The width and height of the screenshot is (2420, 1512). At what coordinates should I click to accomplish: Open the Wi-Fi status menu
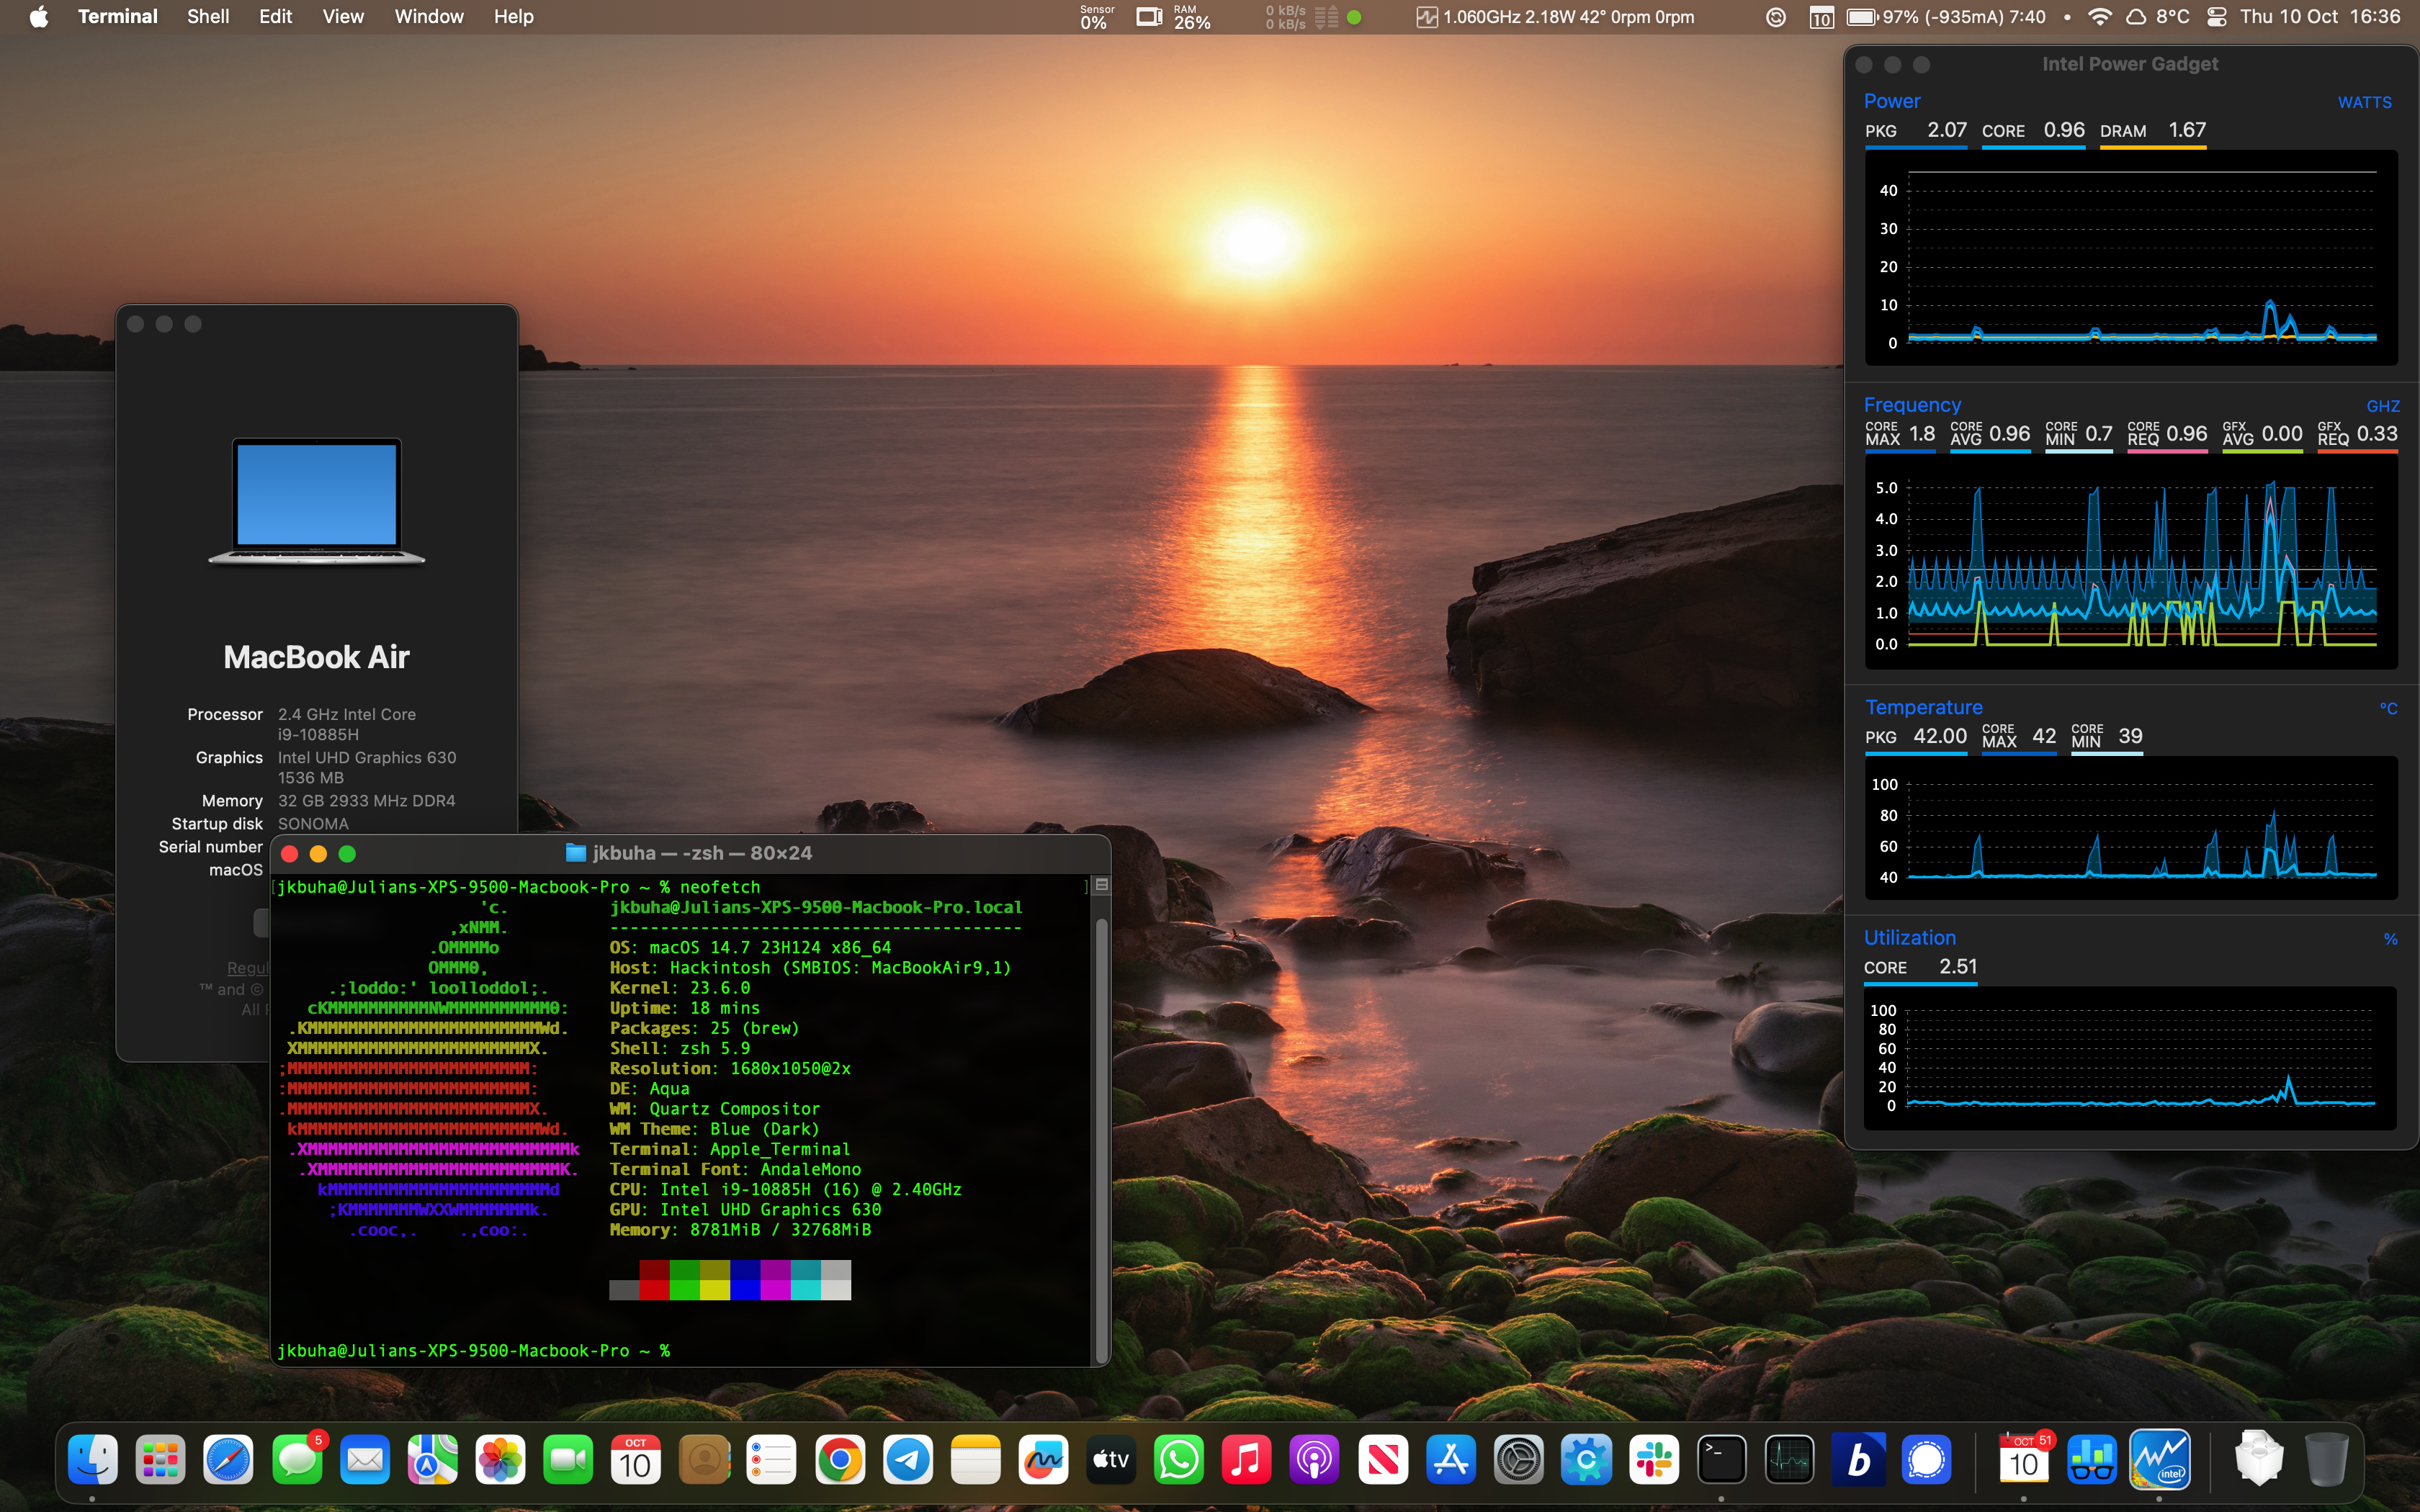pyautogui.click(x=2100, y=17)
